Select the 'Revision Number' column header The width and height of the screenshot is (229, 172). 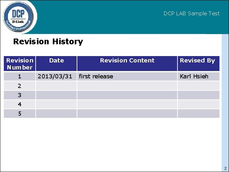tap(20, 64)
